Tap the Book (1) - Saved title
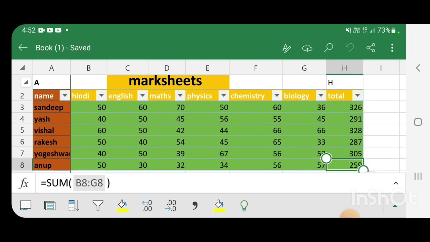This screenshot has height=242, width=430. (63, 48)
